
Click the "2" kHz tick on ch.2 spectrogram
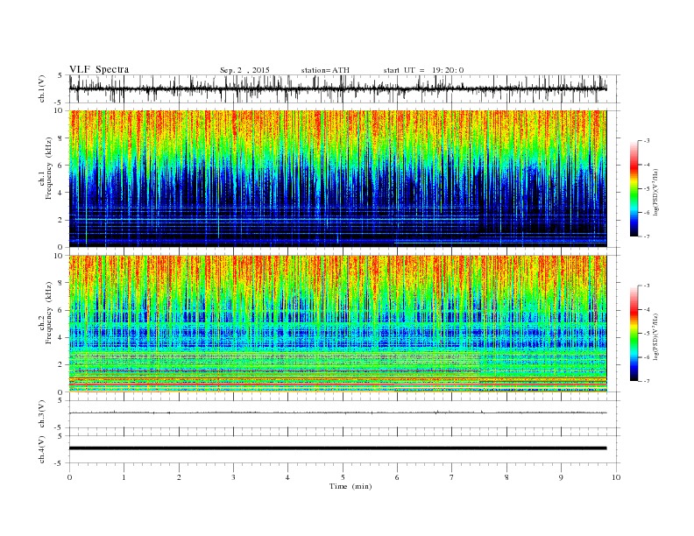(60, 365)
